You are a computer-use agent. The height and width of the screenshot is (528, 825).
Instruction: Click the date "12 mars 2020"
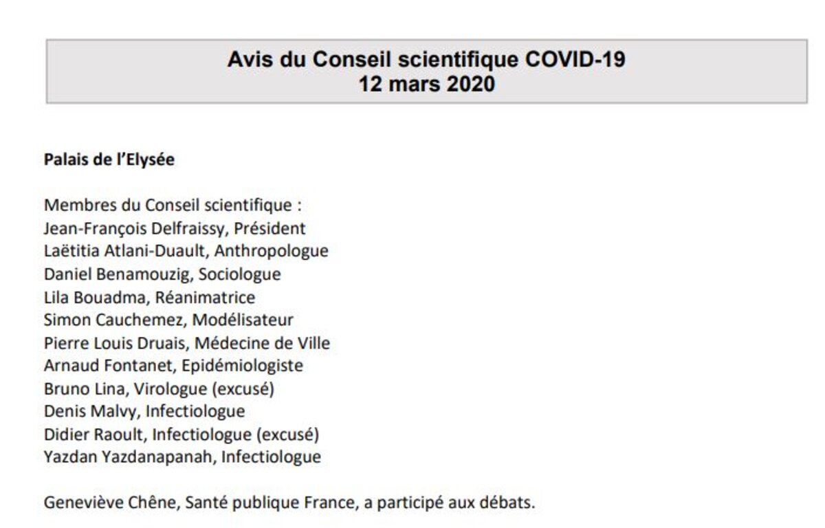coord(426,85)
